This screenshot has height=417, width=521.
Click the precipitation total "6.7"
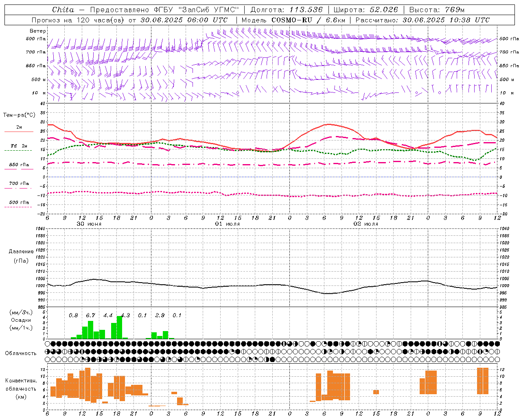pyautogui.click(x=90, y=316)
